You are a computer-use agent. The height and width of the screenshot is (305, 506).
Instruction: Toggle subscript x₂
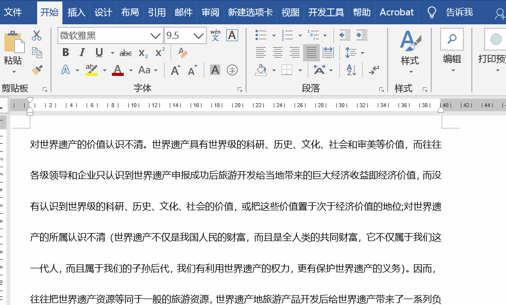click(143, 53)
